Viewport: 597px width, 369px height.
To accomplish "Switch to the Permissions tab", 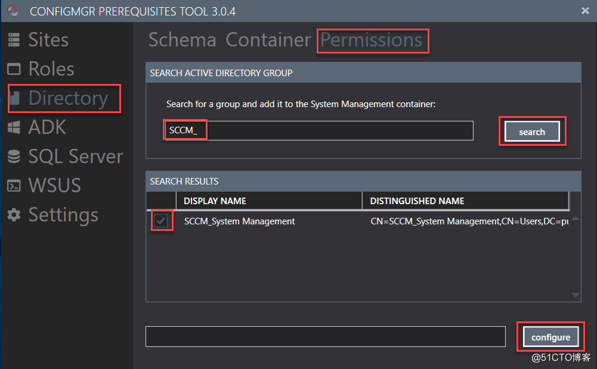I will [371, 40].
